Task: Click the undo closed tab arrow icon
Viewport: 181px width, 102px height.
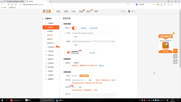Action: pos(168,5)
